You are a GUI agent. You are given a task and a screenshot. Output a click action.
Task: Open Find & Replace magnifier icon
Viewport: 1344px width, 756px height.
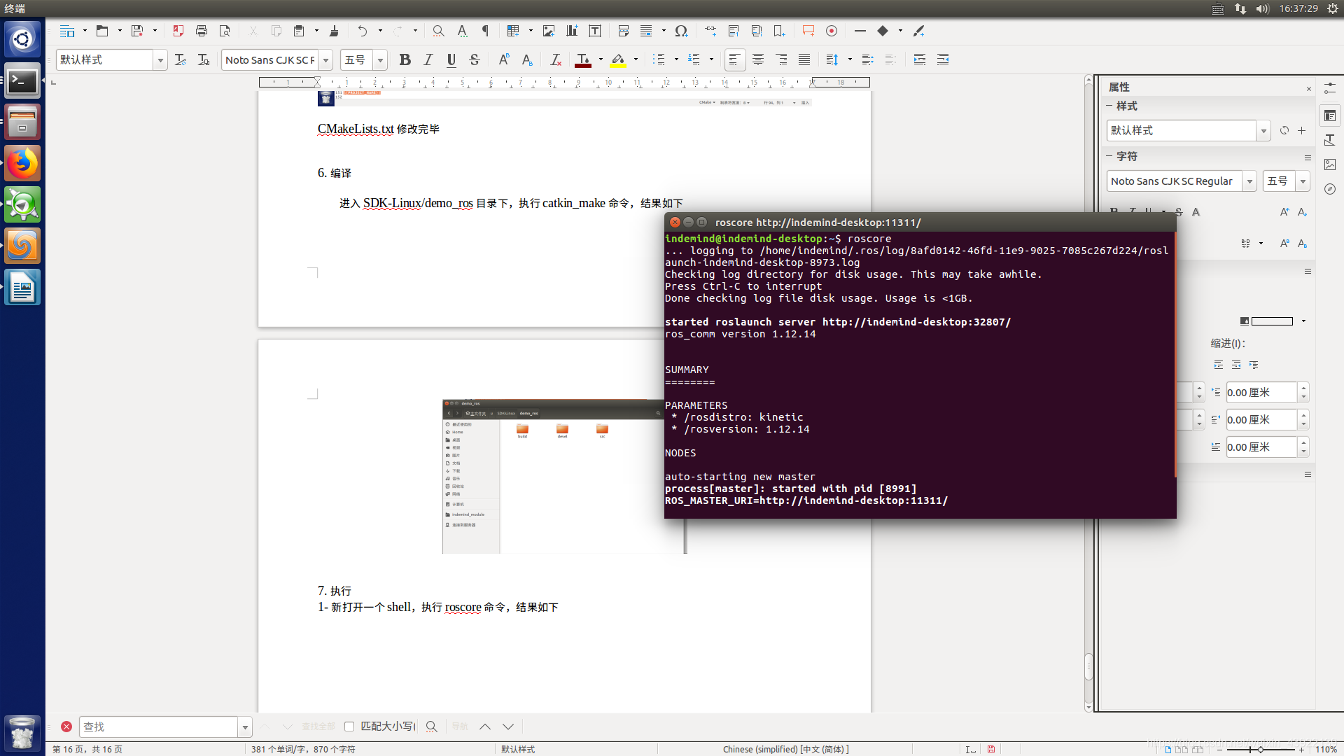tap(438, 31)
